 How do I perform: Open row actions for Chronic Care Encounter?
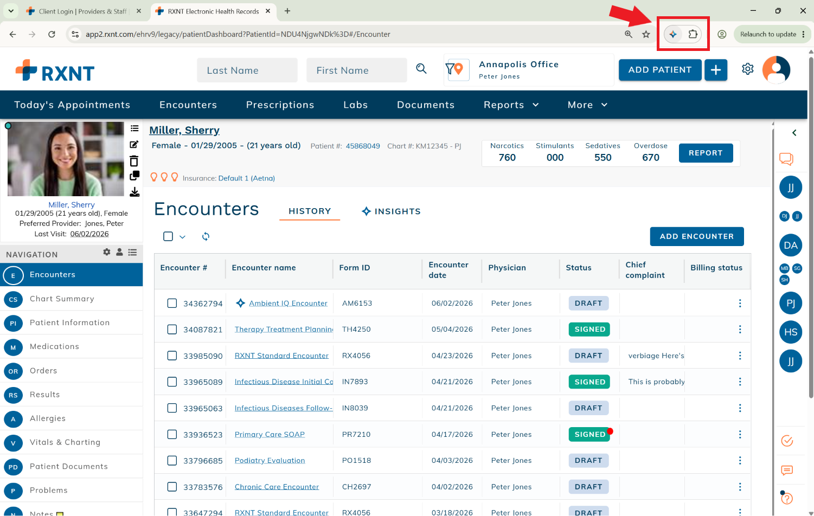click(740, 487)
